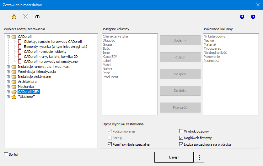
Task: Collapse the CADprofi tree node
Action: coord(8,37)
